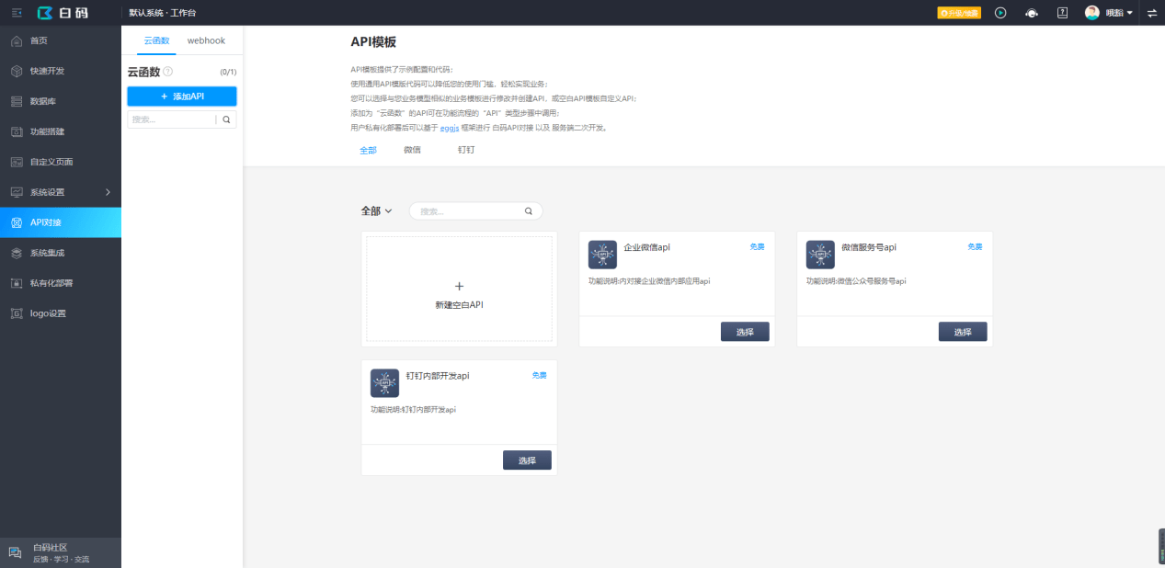Select the 钉钉 template category tab

click(466, 149)
